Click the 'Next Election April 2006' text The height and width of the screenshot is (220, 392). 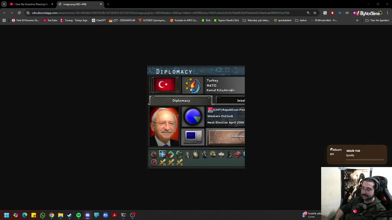tap(226, 123)
